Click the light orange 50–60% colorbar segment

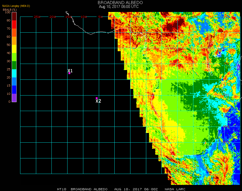[x=14, y=41]
